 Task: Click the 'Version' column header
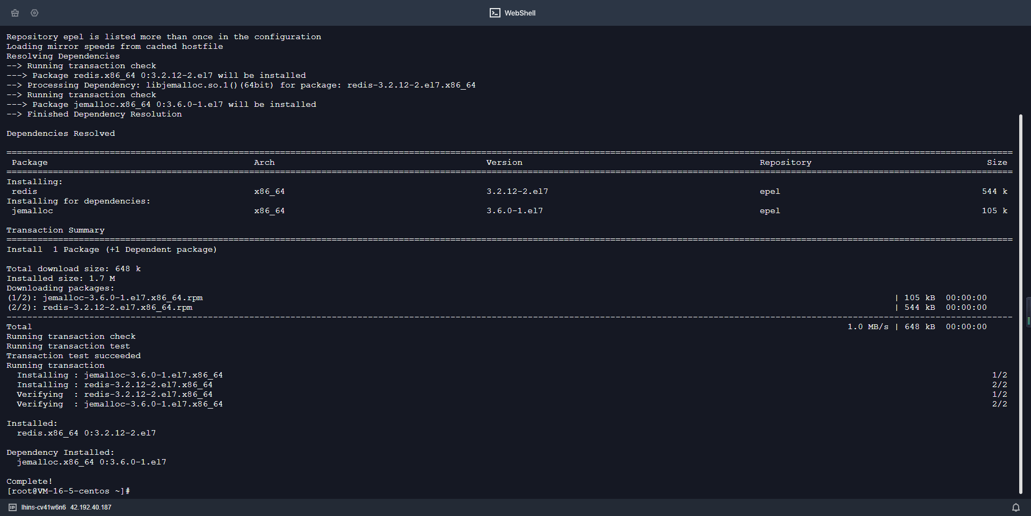tap(504, 163)
